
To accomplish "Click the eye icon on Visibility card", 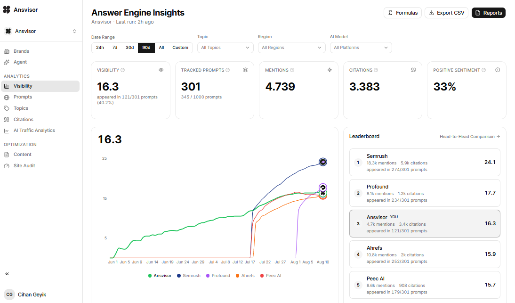I will pyautogui.click(x=161, y=70).
